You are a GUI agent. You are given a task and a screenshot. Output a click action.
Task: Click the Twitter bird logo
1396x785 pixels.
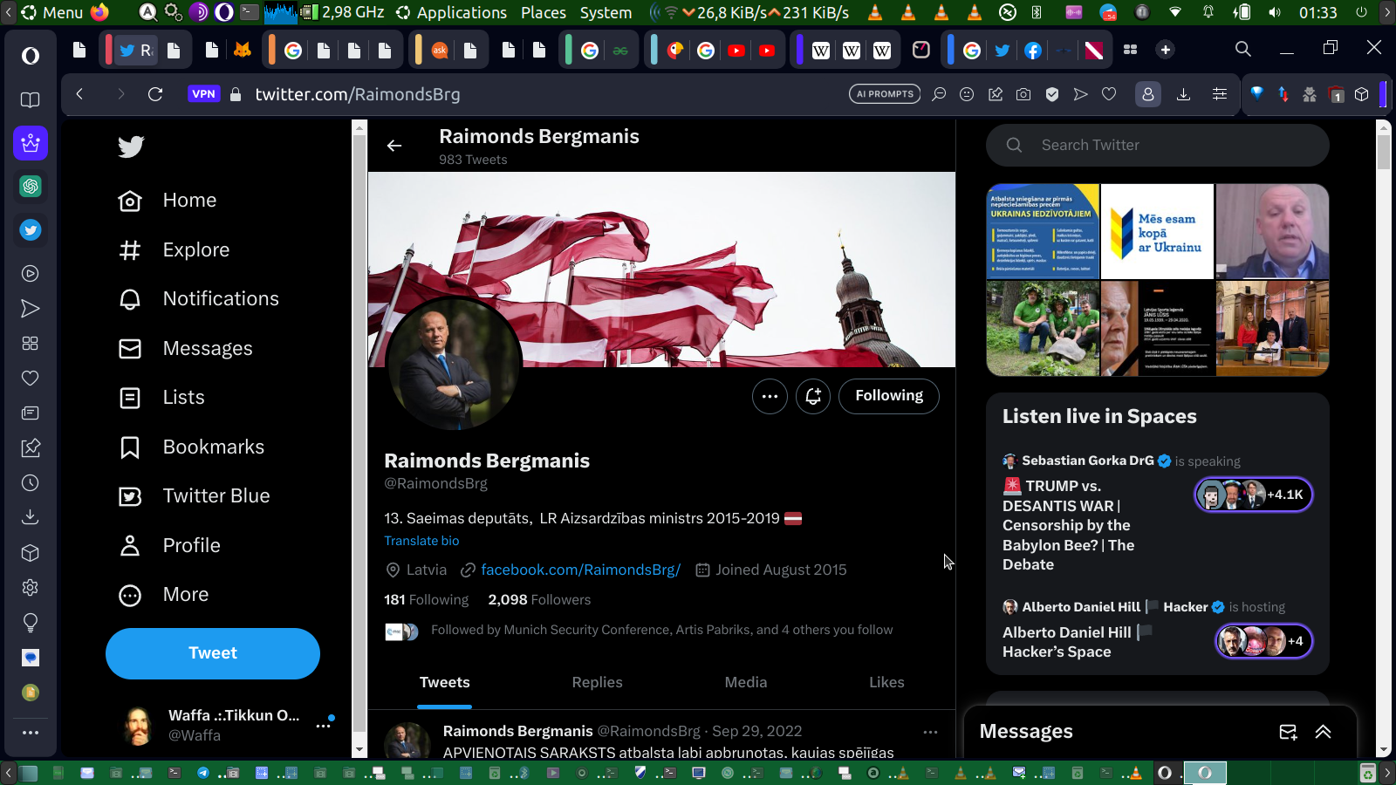[131, 147]
